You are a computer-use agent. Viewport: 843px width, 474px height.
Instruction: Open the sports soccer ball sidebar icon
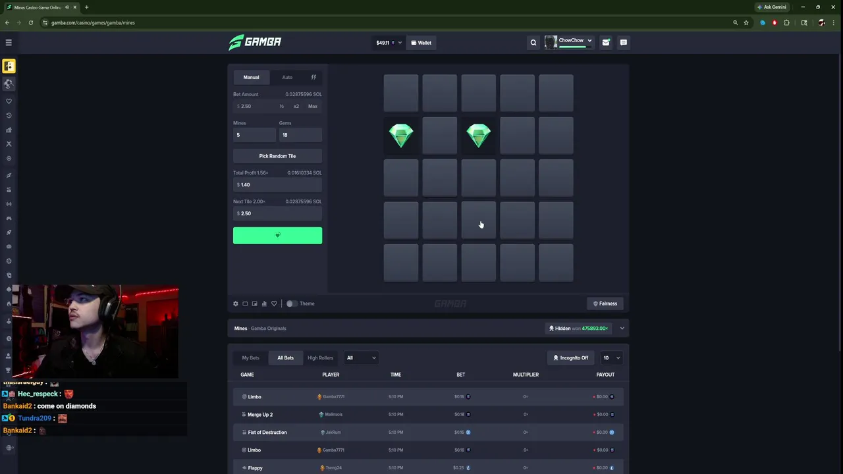click(9, 84)
